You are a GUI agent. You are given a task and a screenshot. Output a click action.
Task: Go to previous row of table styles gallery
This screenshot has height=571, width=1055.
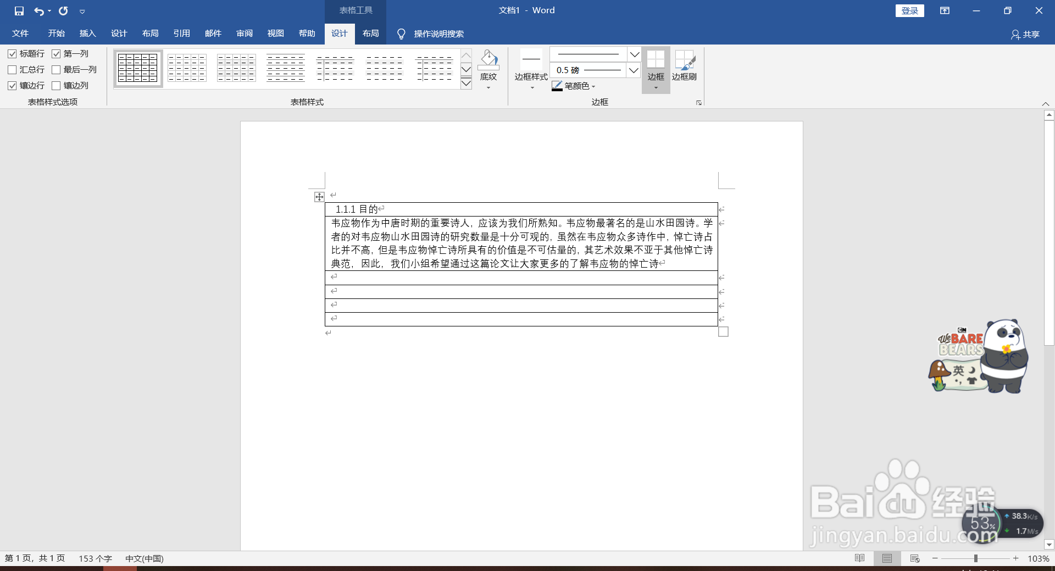466,56
